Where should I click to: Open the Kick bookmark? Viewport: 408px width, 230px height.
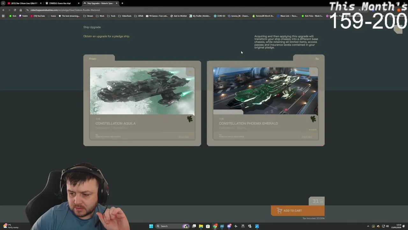(12, 16)
